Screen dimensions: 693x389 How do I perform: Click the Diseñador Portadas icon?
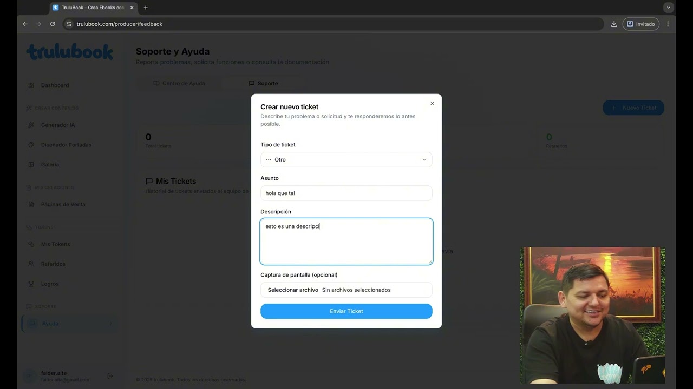(x=31, y=145)
